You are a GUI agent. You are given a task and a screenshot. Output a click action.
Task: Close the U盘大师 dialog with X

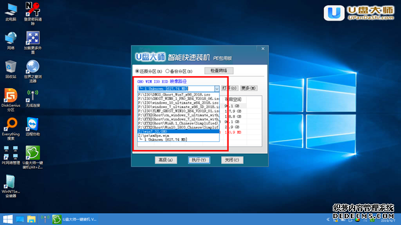pos(263,49)
